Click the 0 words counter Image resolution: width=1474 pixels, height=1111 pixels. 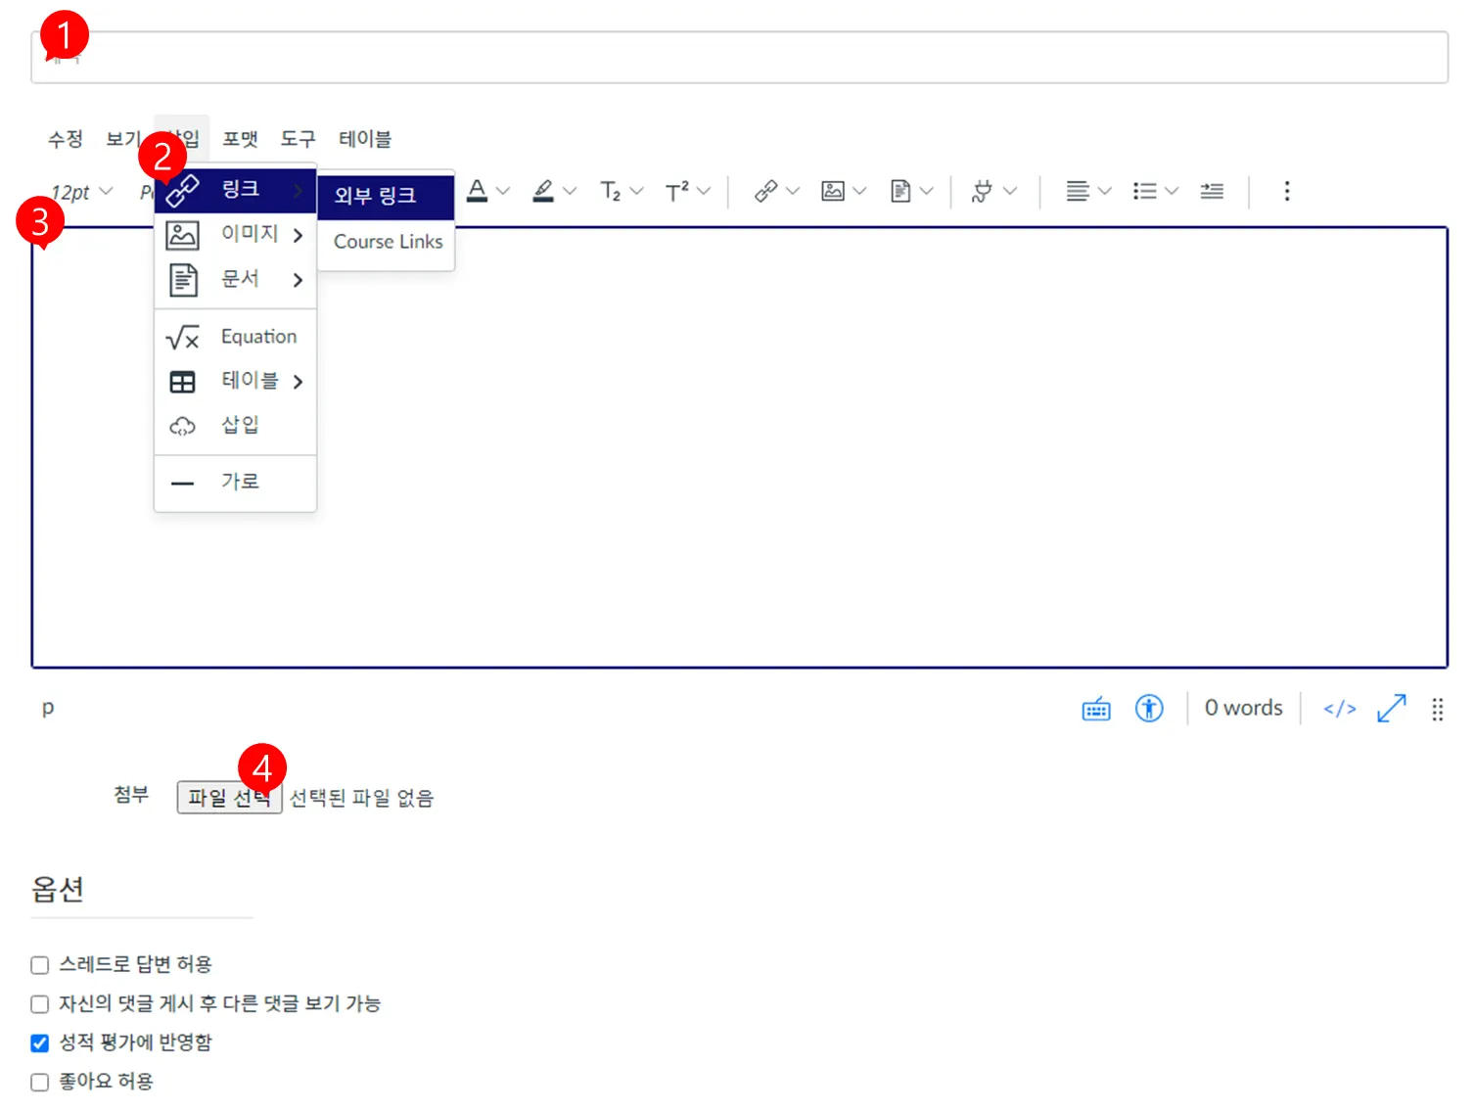click(x=1243, y=708)
